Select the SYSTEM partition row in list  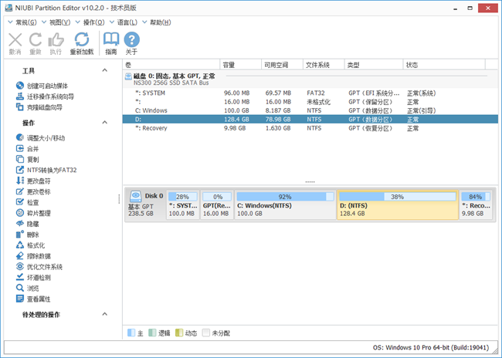click(x=310, y=93)
